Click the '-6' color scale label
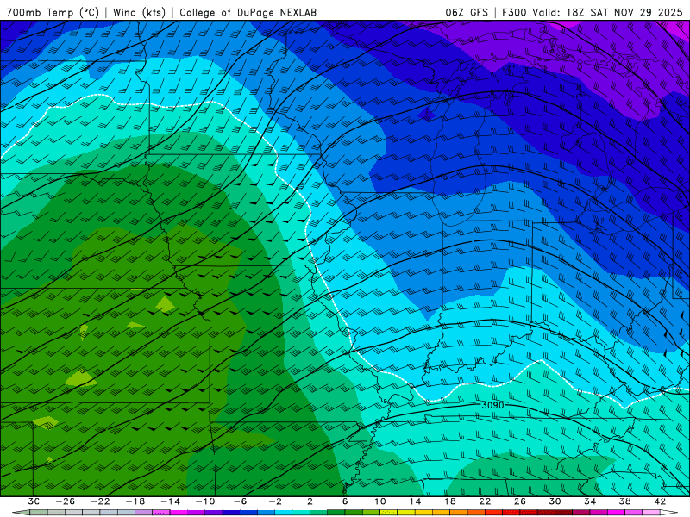This screenshot has height=517, width=690. coord(240,501)
